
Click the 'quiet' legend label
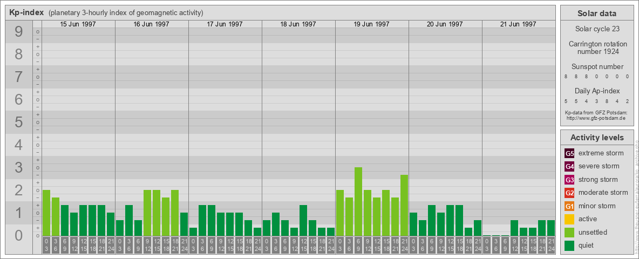point(587,246)
